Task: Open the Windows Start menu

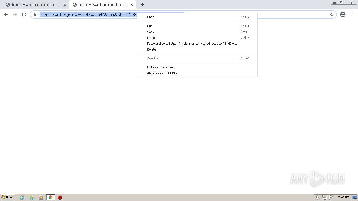Action: pos(8,197)
